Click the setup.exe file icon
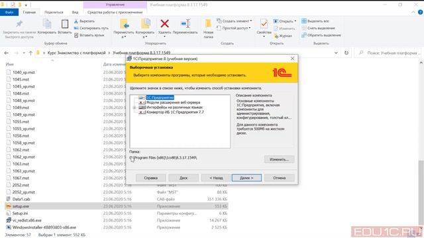 (x=9, y=206)
